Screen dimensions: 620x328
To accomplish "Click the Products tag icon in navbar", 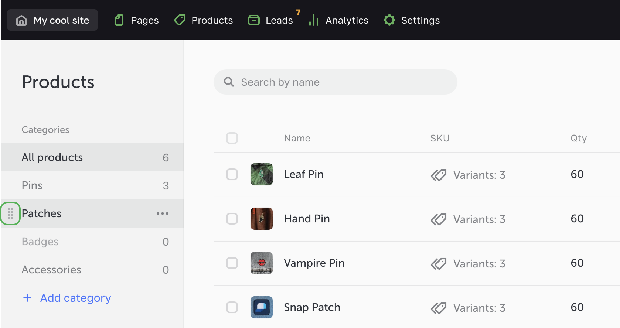I will (x=180, y=20).
